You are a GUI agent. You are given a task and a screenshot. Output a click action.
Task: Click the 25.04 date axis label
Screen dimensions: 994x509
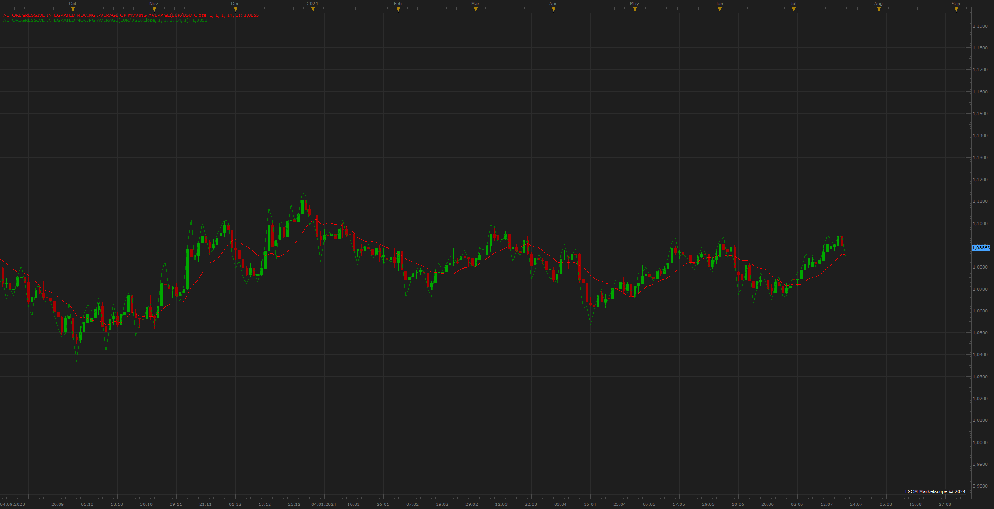pos(620,504)
